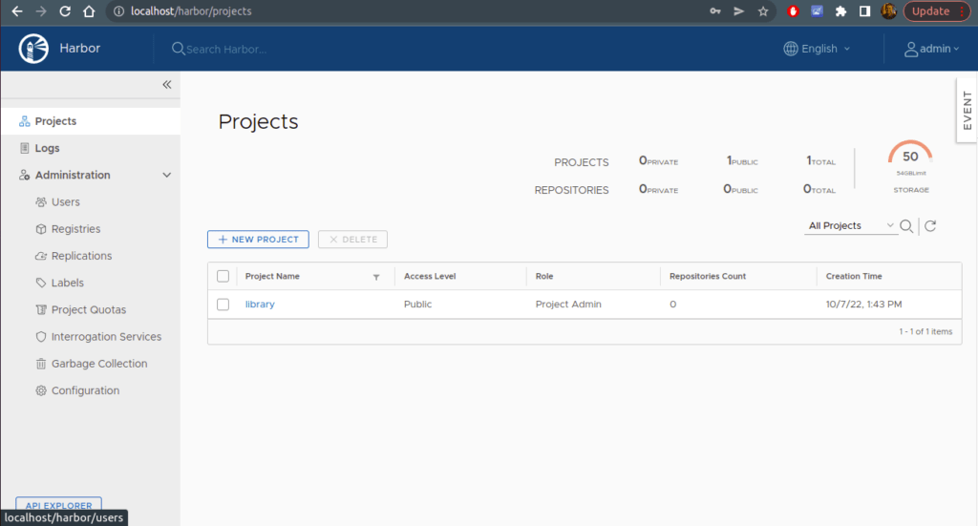The image size is (978, 526).
Task: Select all projects checkbox in header
Action: pyautogui.click(x=223, y=276)
